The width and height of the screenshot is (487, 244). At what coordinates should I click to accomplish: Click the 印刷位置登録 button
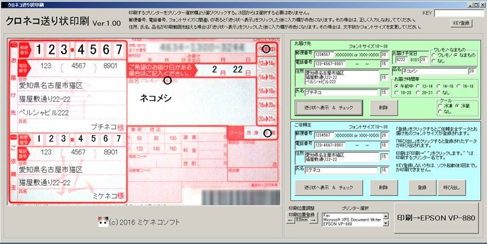[303, 214]
